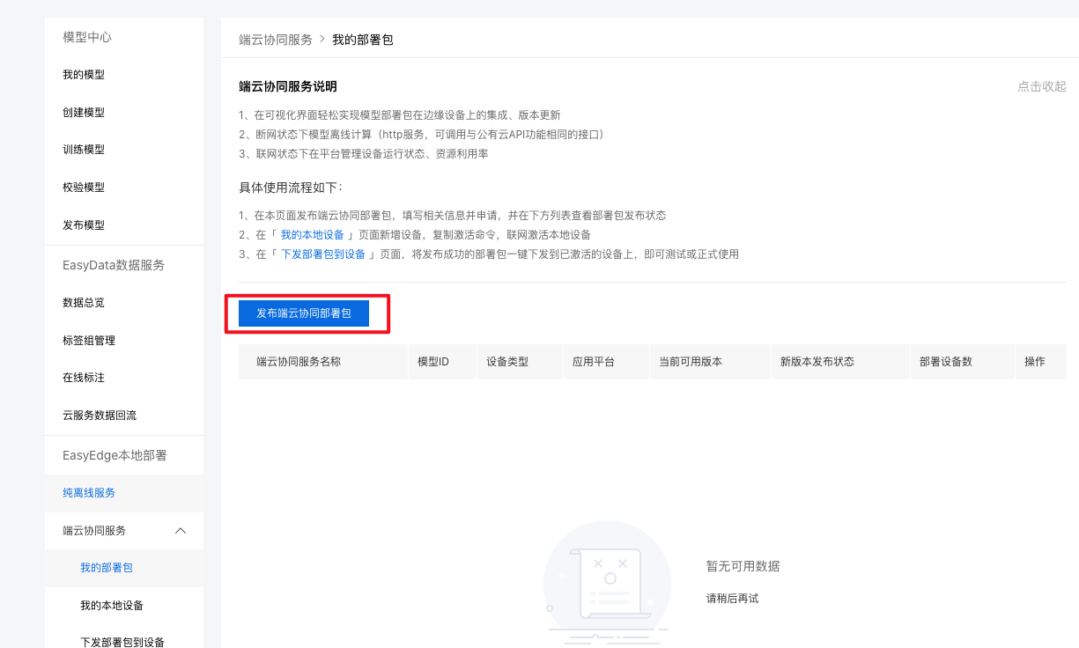Click the EasyEdge本地部署 section heading

(115, 455)
